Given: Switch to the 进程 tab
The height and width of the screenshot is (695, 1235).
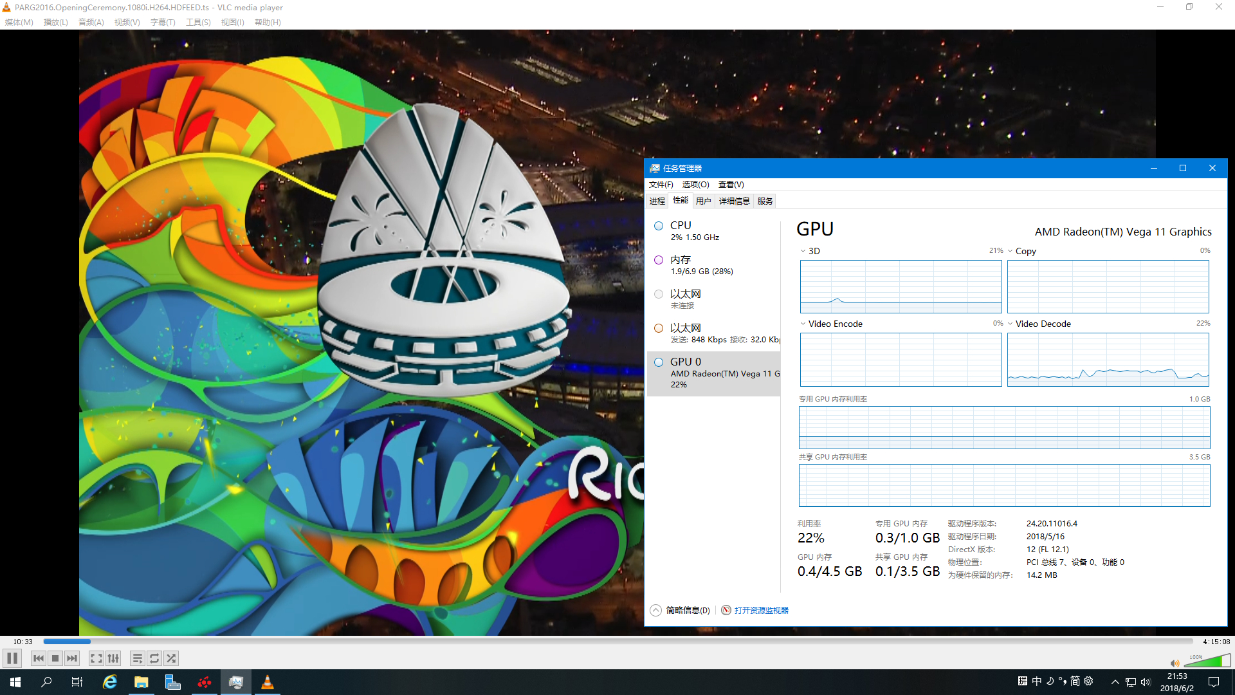Looking at the screenshot, I should tap(657, 201).
